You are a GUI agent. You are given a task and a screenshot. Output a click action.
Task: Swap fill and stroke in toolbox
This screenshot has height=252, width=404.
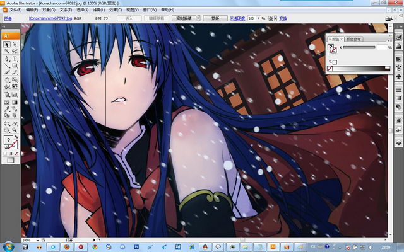coord(16,137)
